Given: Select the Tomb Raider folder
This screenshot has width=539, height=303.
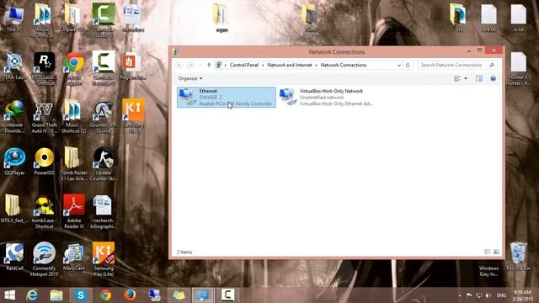Looking at the screenshot, I should tap(74, 165).
